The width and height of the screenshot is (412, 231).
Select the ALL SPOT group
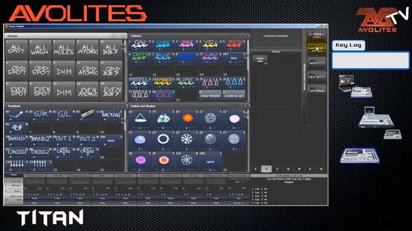pyautogui.click(x=17, y=49)
